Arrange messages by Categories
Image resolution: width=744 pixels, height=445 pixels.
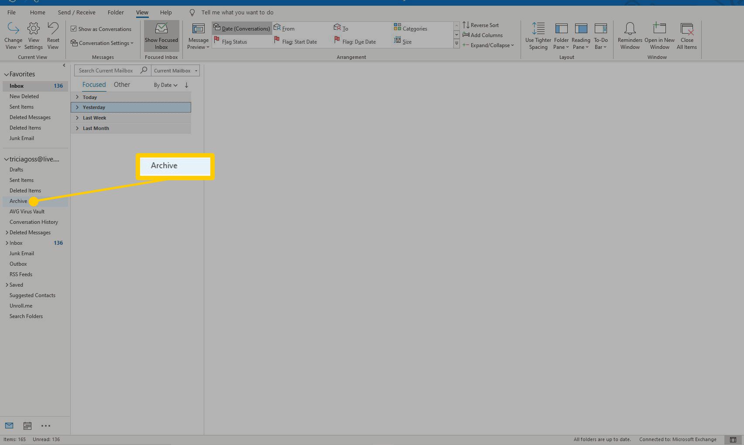coord(410,28)
